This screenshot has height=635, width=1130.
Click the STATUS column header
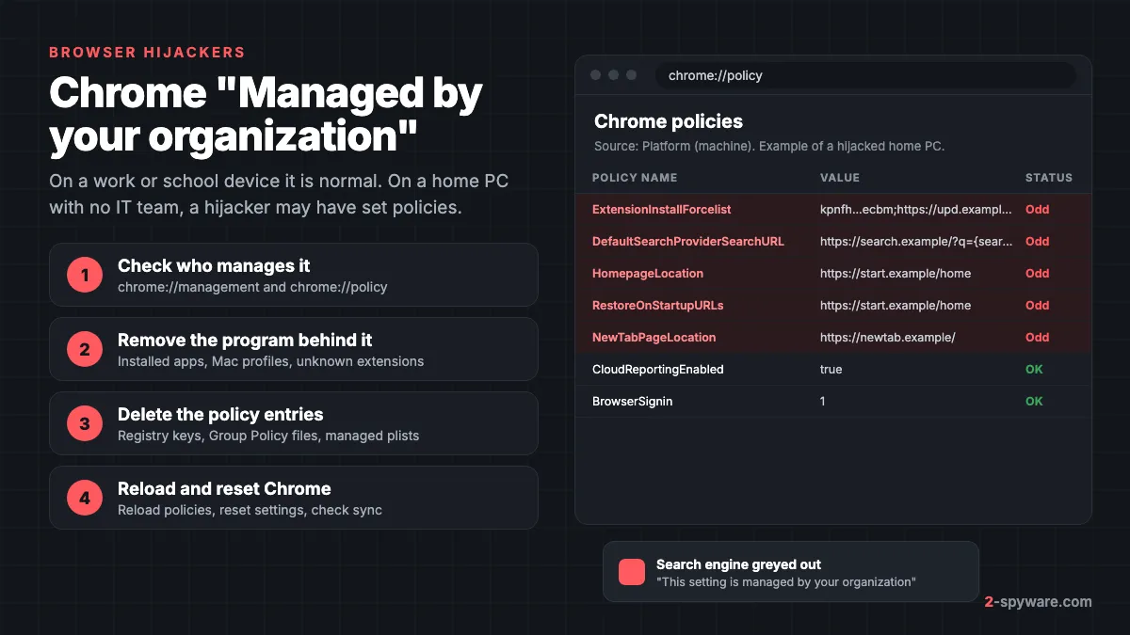[1049, 177]
